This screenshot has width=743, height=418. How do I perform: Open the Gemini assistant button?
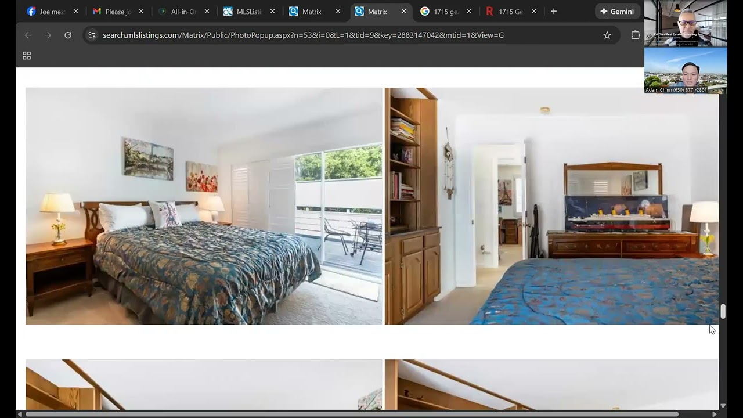[x=617, y=12]
